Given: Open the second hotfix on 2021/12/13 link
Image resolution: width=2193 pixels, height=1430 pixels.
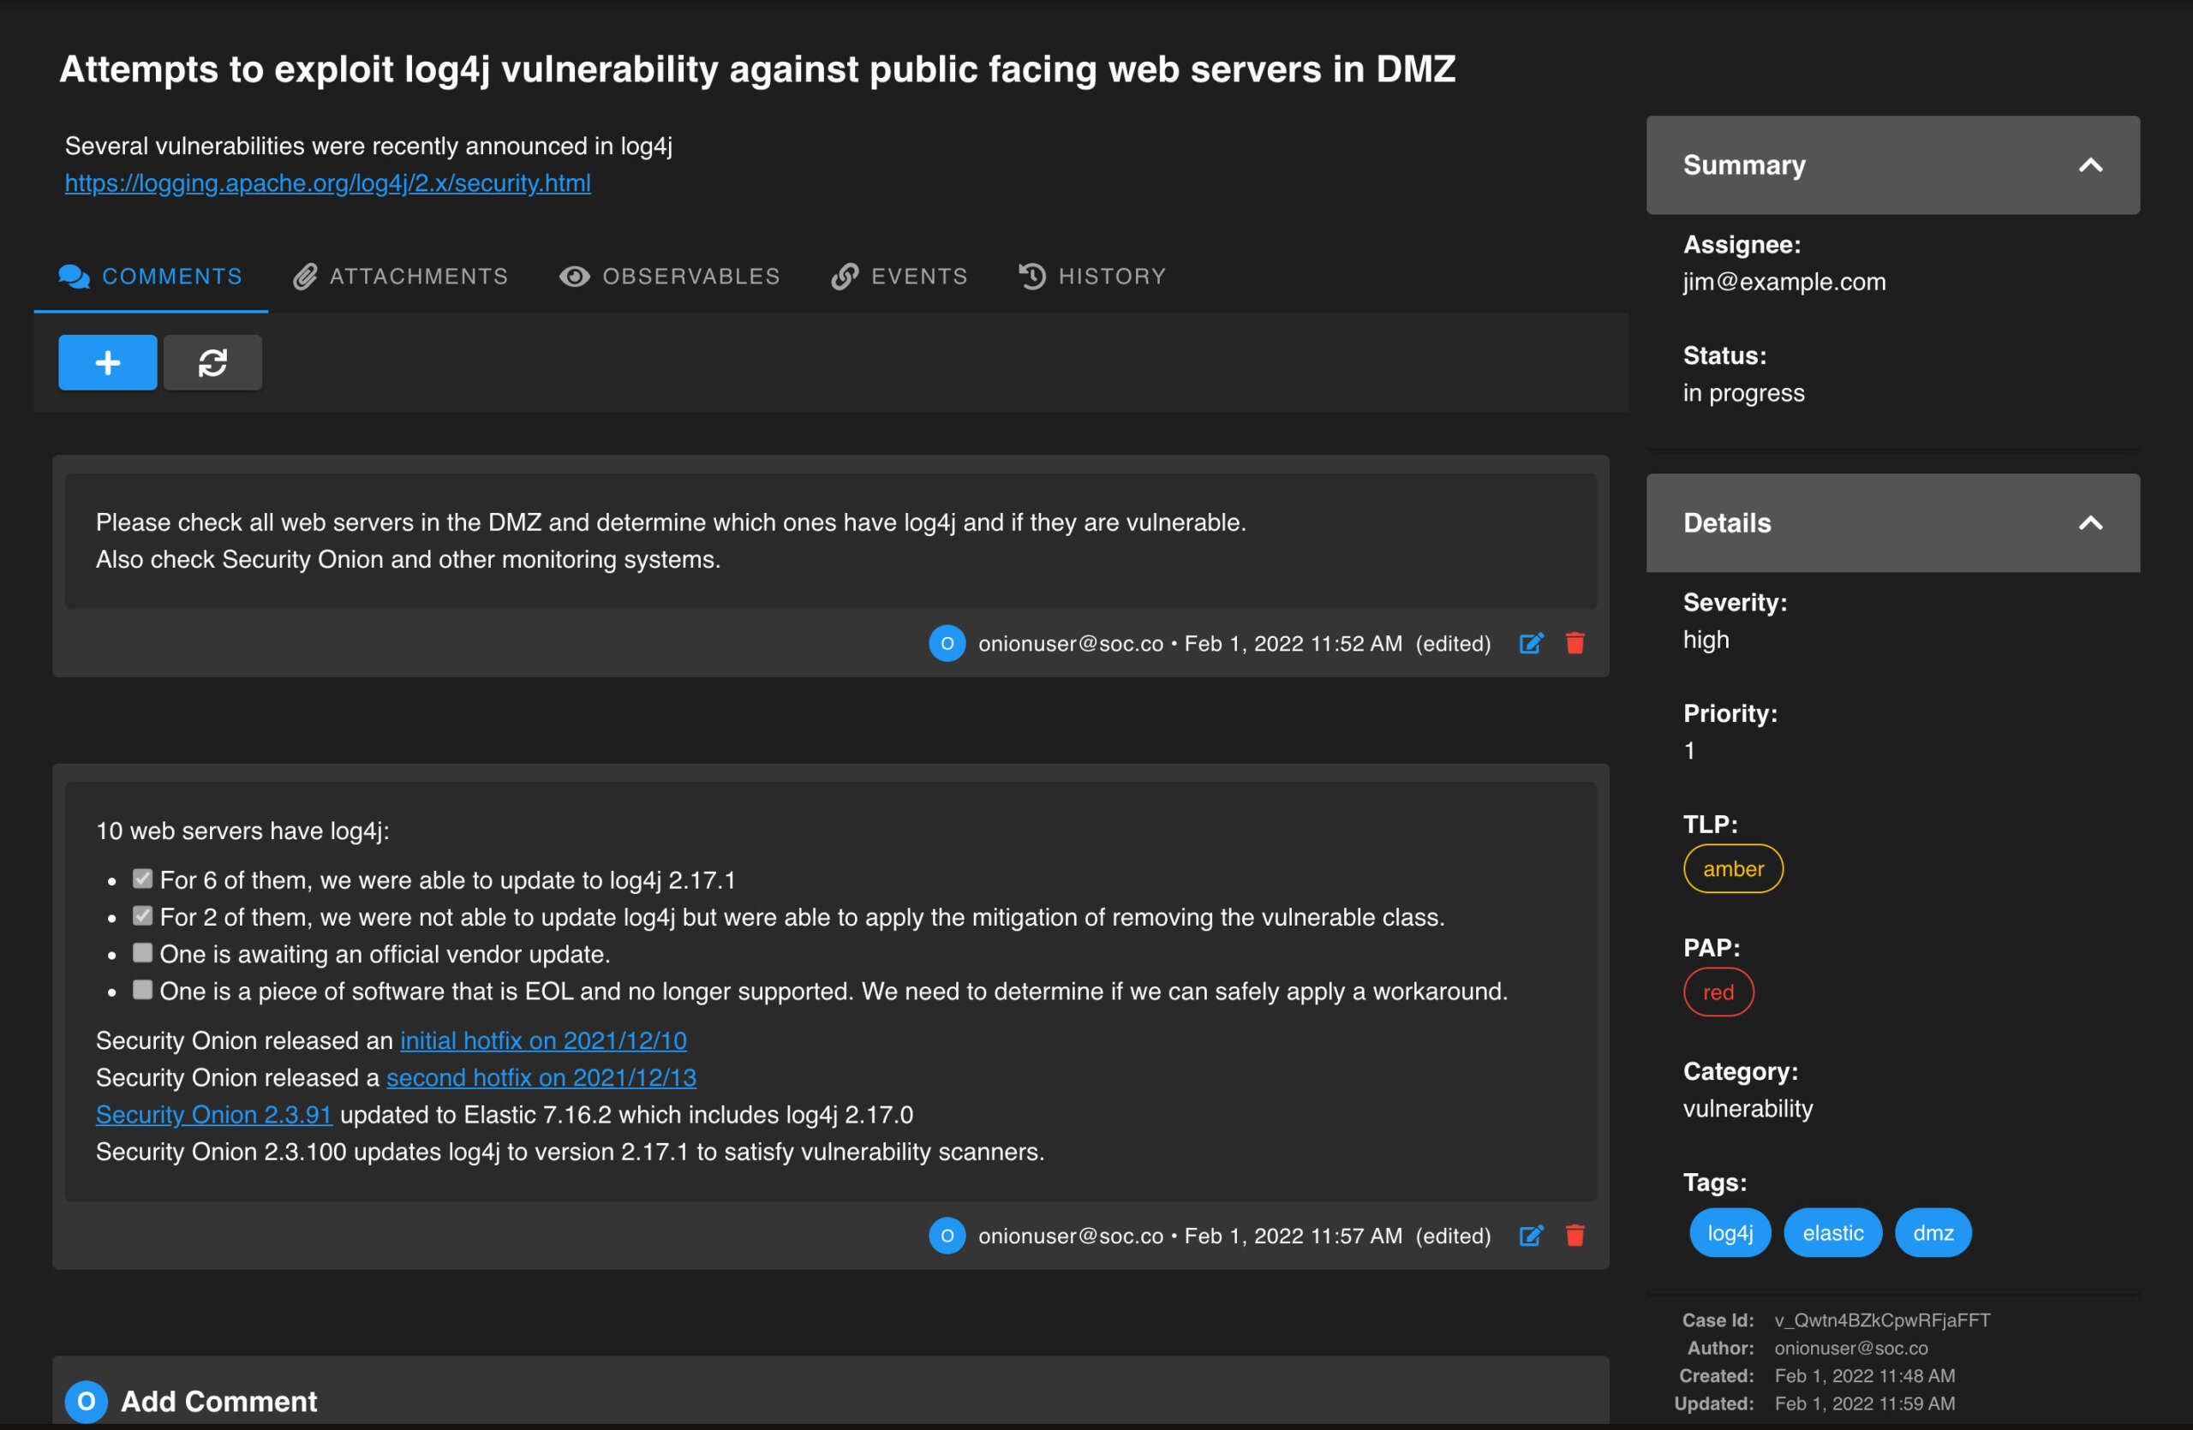Looking at the screenshot, I should tap(541, 1077).
